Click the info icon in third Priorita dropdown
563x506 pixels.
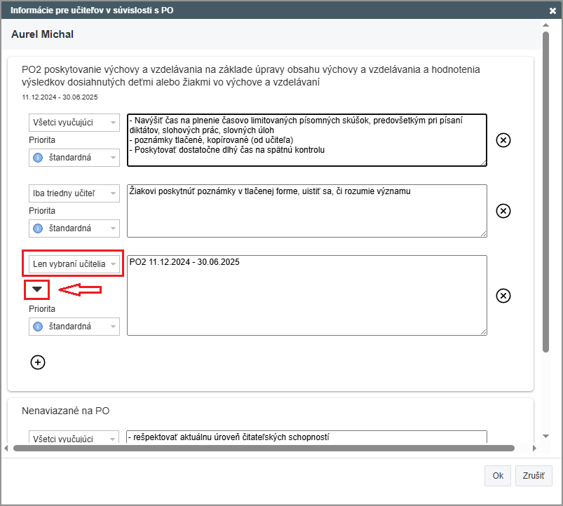click(39, 327)
